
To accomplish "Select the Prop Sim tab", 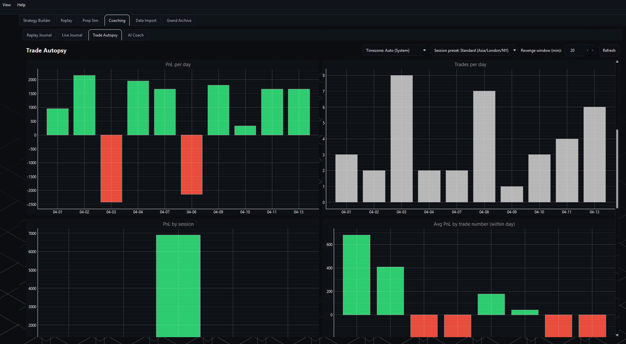I will (x=90, y=20).
